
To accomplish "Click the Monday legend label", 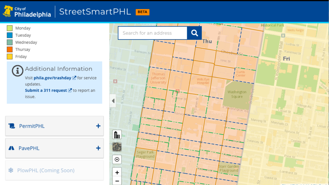I will tap(23, 28).
